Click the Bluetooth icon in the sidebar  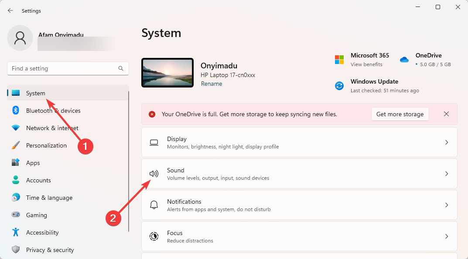coord(16,110)
